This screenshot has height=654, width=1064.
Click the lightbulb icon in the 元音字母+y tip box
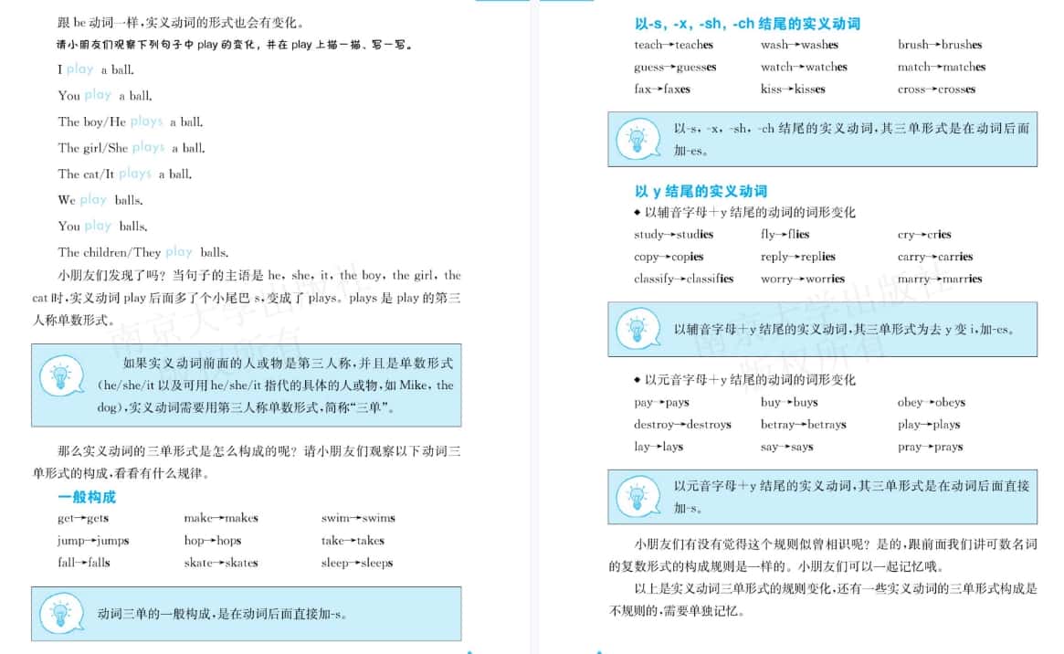pos(637,497)
